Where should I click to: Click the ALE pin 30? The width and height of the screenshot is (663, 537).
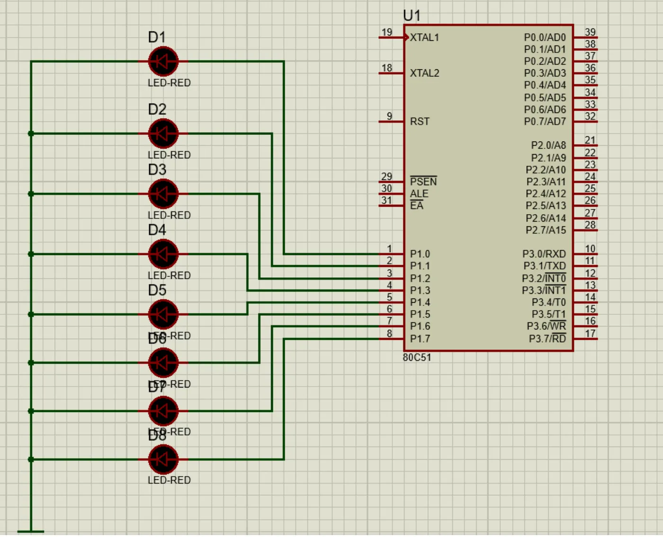tap(391, 193)
